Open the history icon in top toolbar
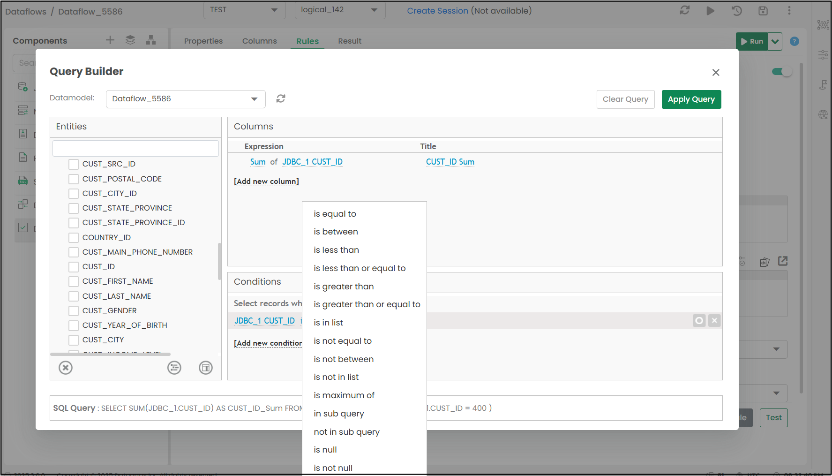832x476 pixels. [x=737, y=10]
